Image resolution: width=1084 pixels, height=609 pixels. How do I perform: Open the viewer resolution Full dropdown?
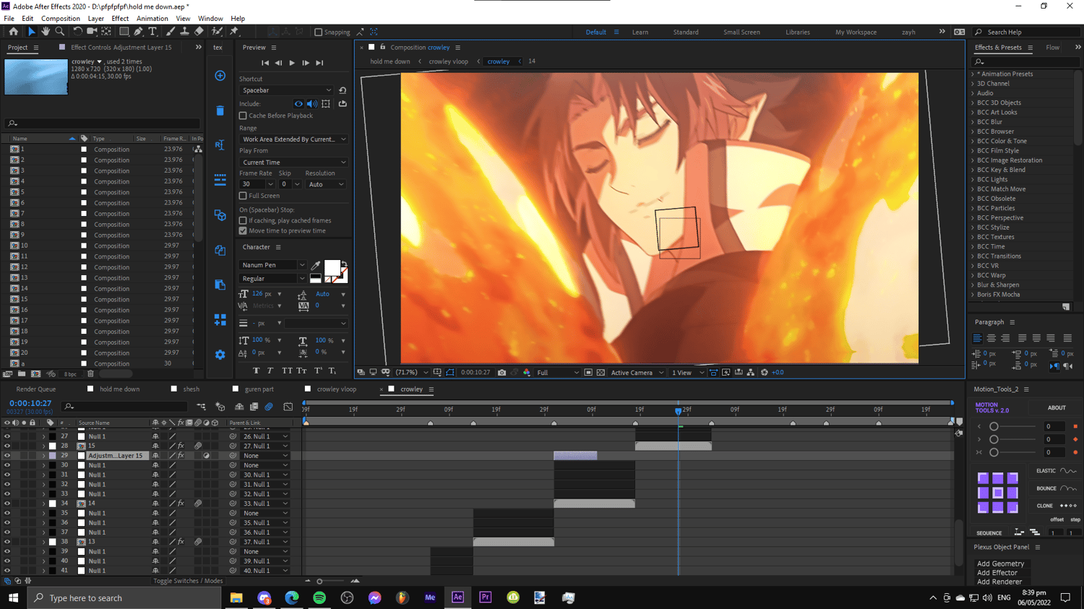557,373
